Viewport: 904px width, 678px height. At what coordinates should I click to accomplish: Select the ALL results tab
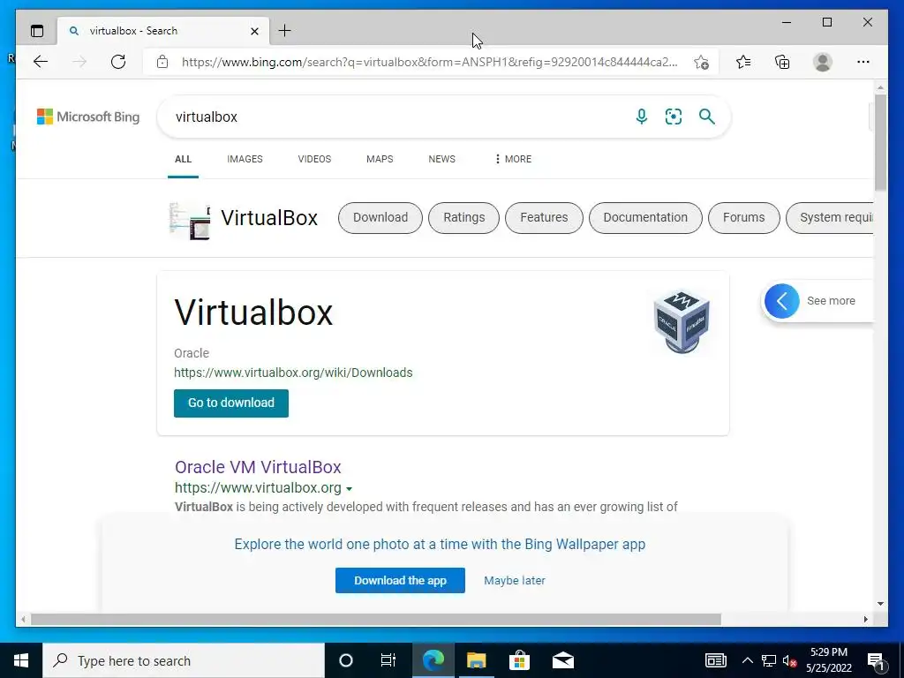coord(183,159)
